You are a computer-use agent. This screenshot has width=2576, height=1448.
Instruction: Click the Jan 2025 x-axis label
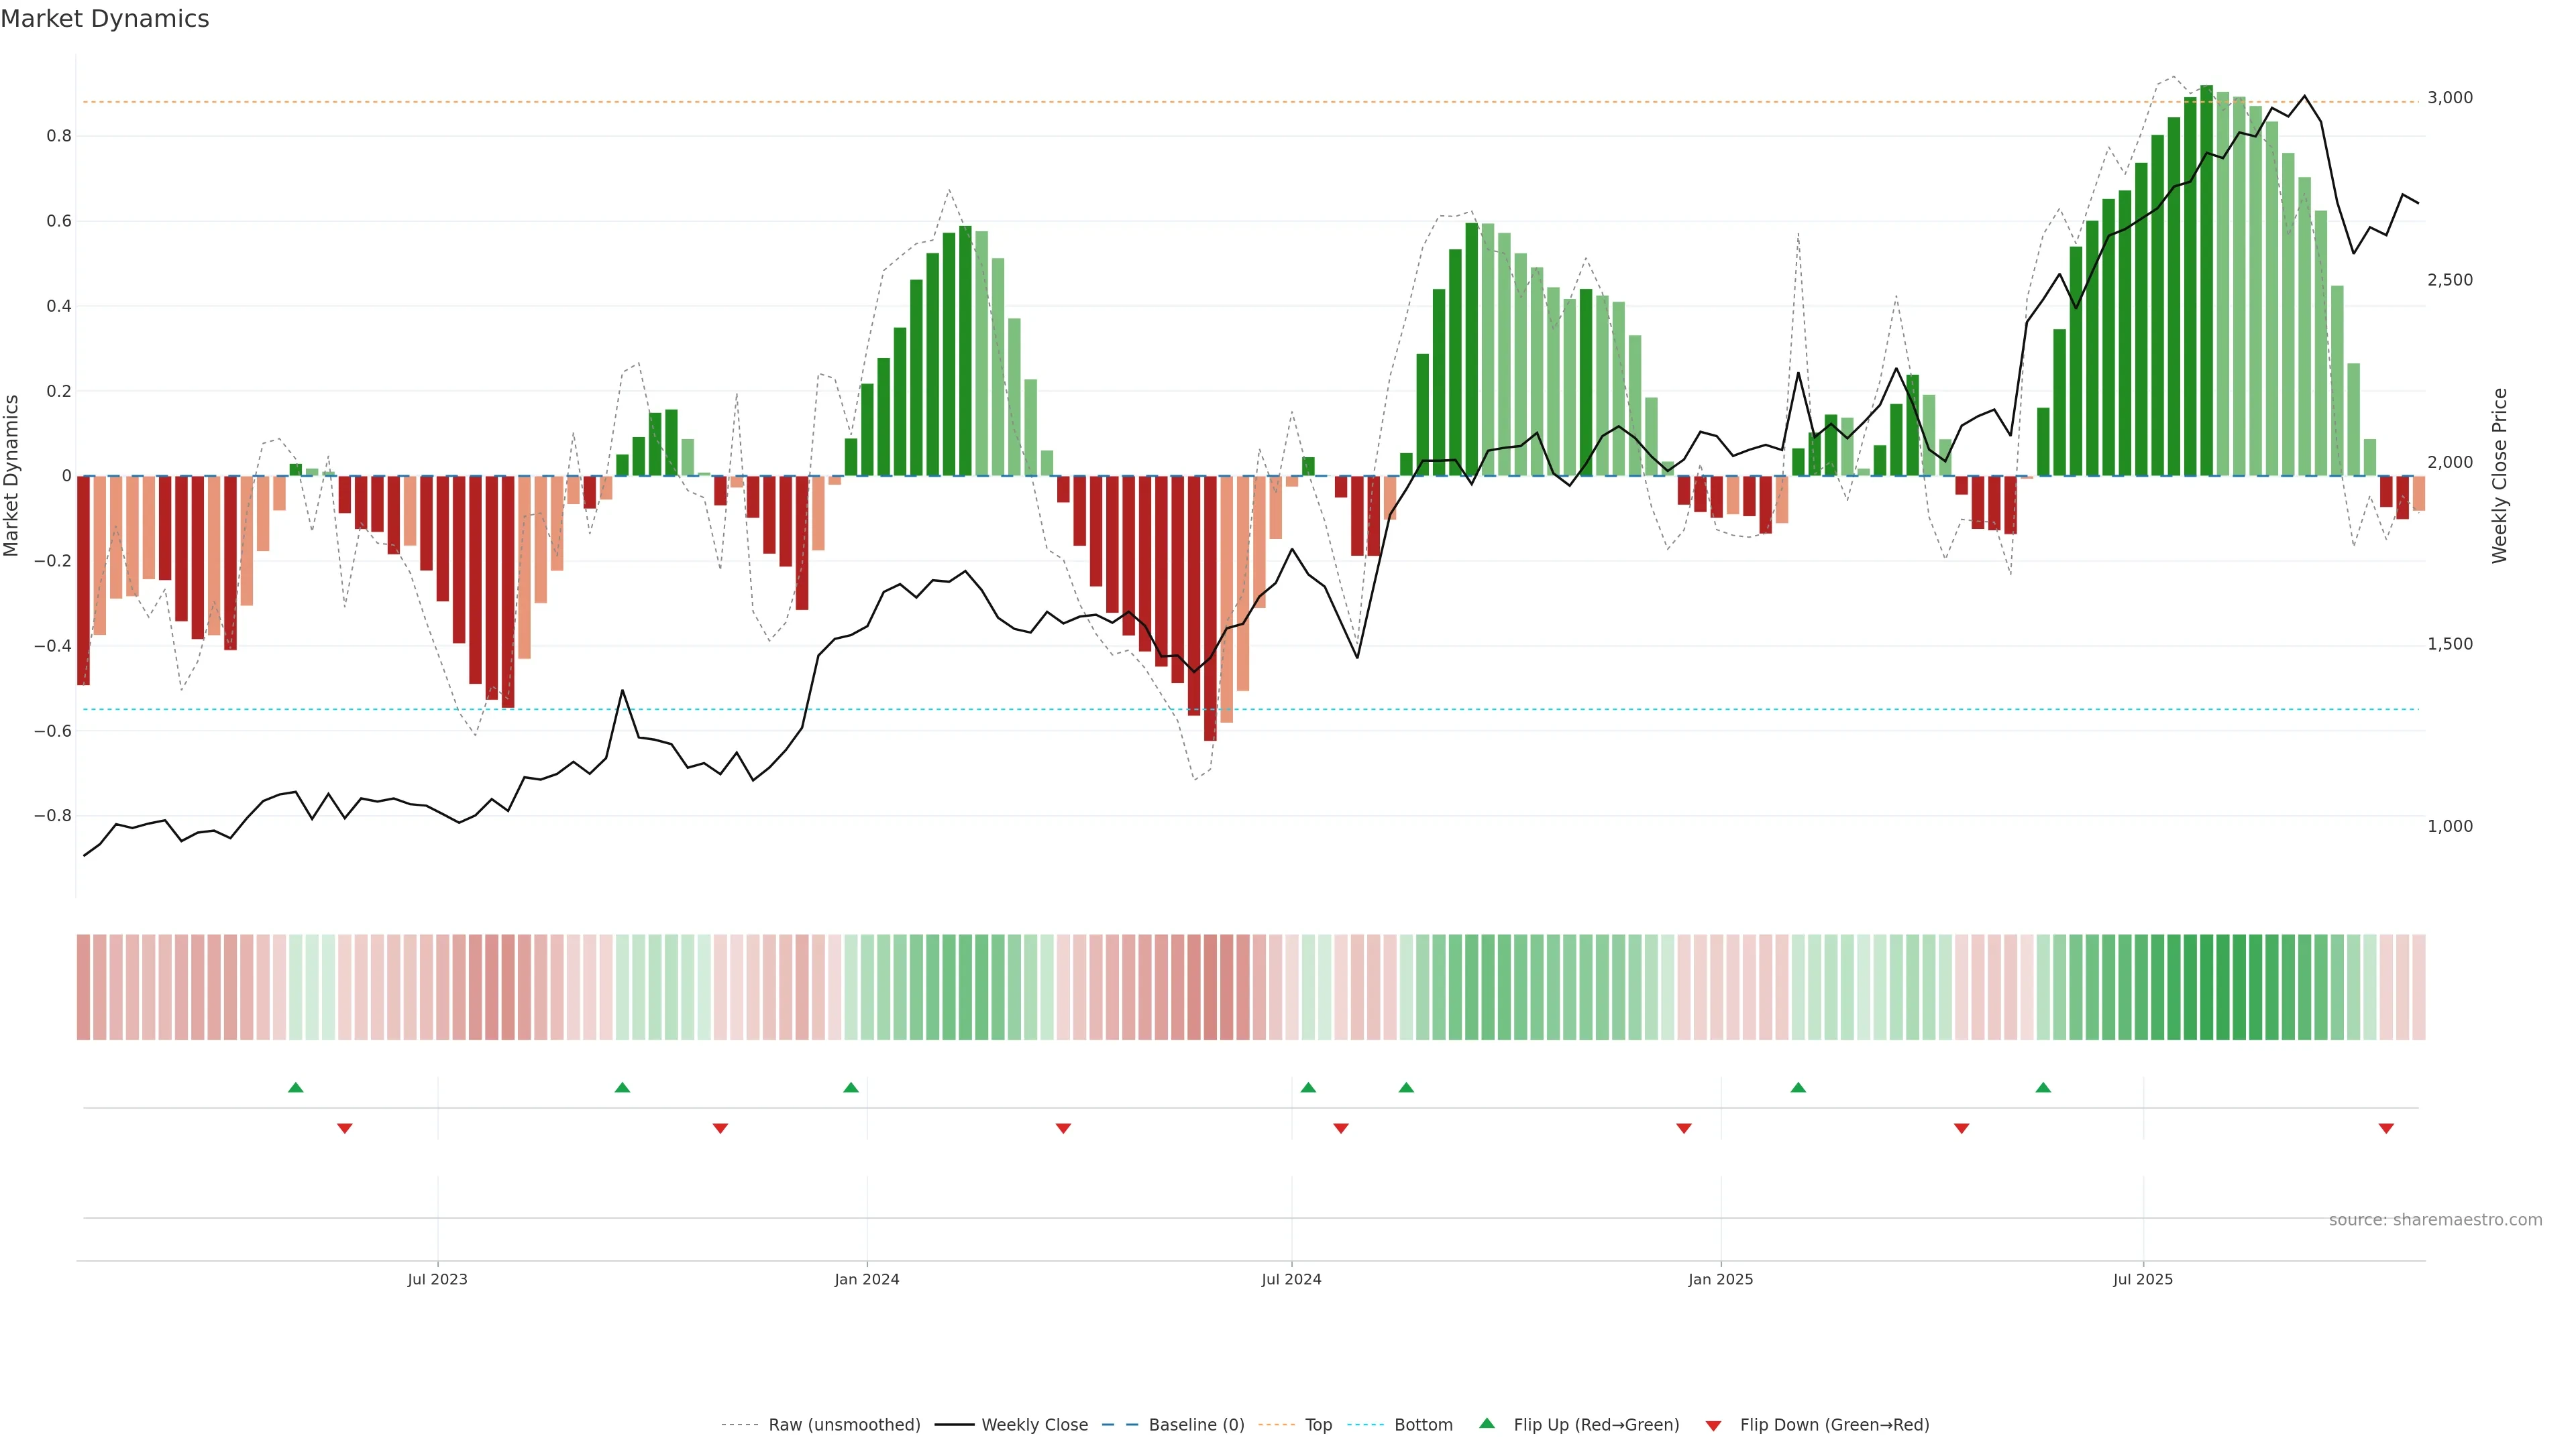(1720, 1279)
